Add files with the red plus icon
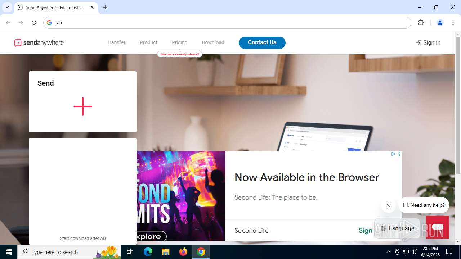Image resolution: width=461 pixels, height=259 pixels. (x=83, y=106)
